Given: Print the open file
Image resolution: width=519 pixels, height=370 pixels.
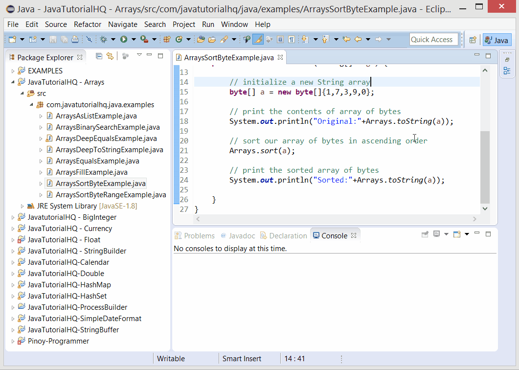Looking at the screenshot, I should (75, 38).
